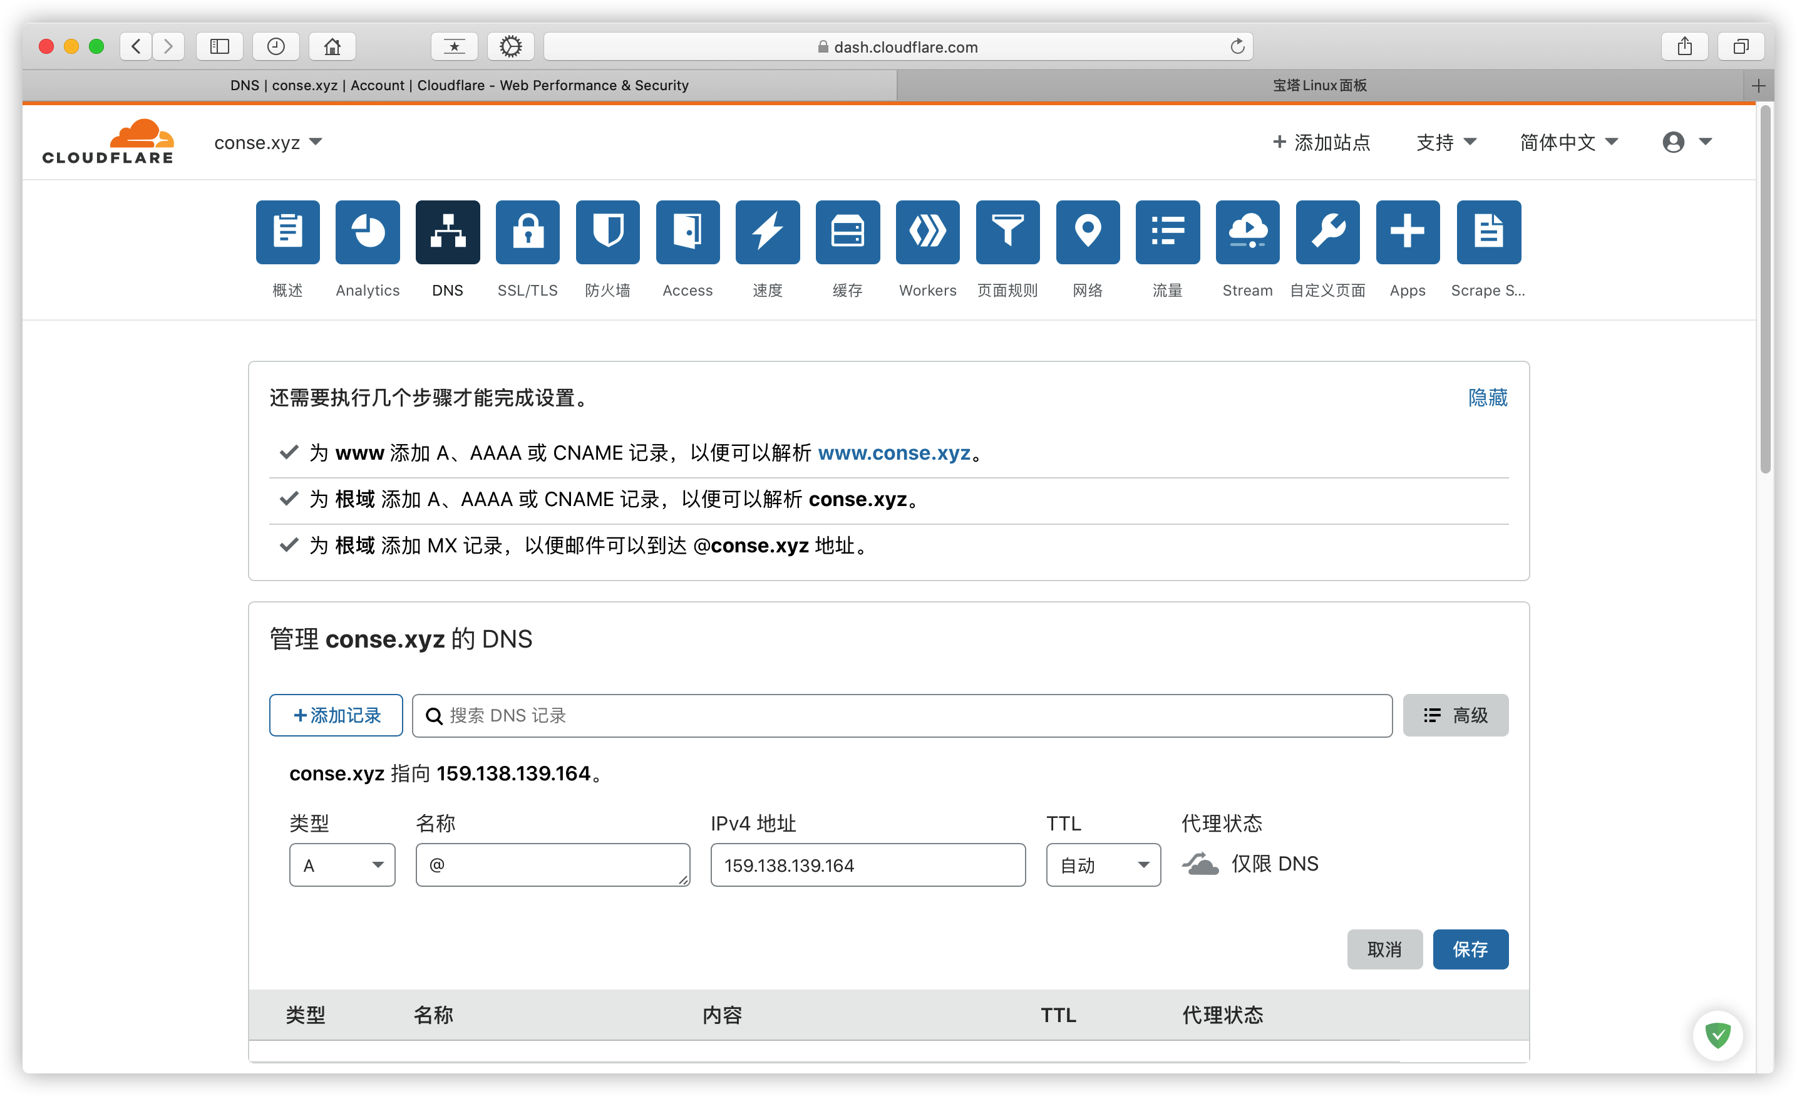The image size is (1797, 1096).
Task: Open the 流量 traffic list icon
Action: coord(1168,232)
